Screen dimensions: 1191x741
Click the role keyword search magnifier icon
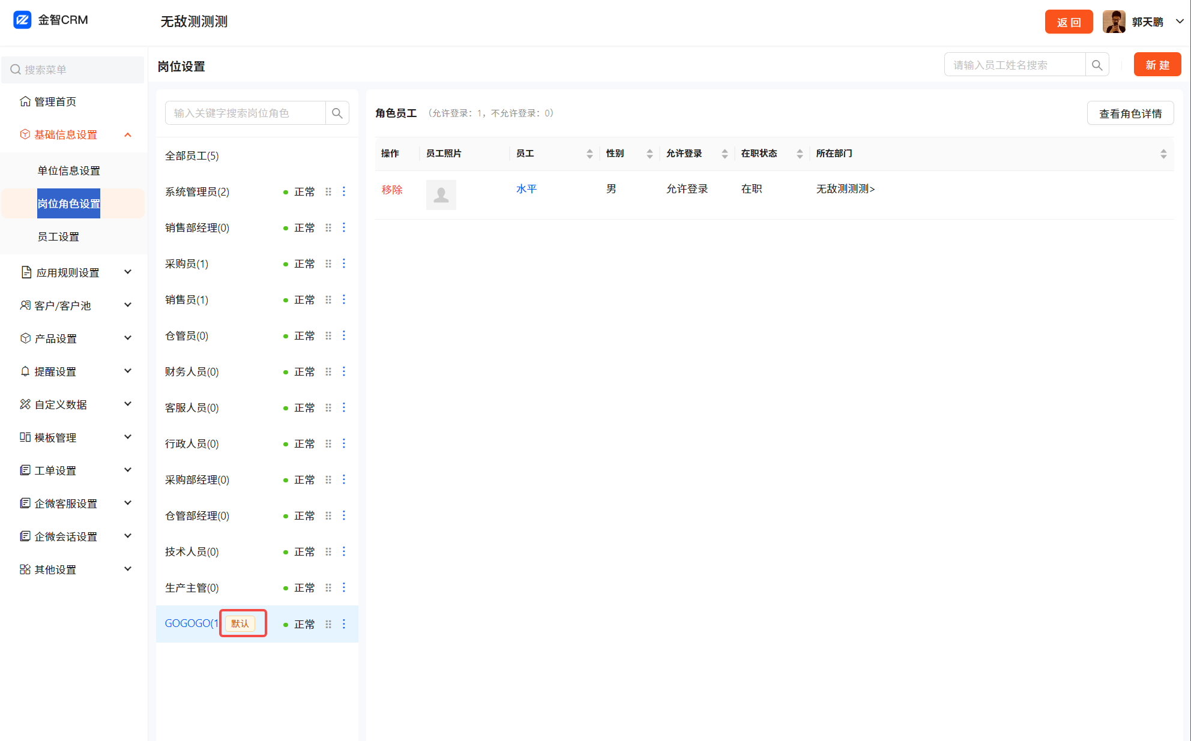tap(337, 113)
